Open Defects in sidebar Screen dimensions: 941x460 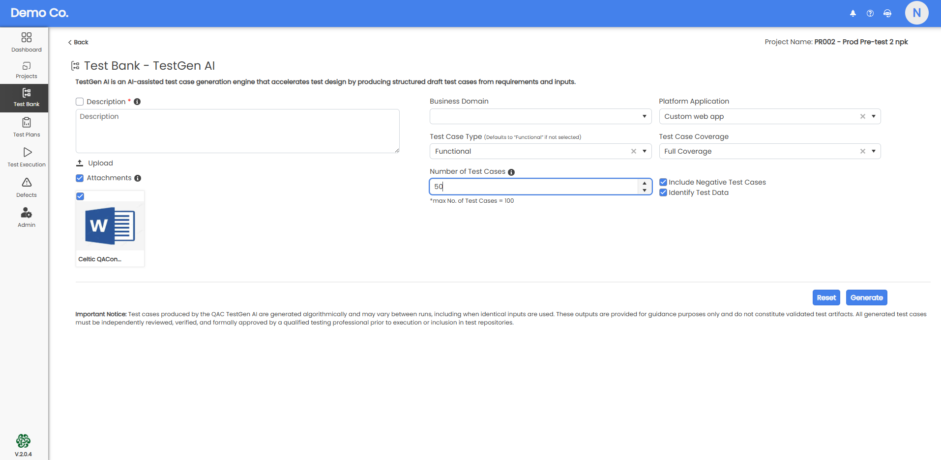tap(27, 188)
